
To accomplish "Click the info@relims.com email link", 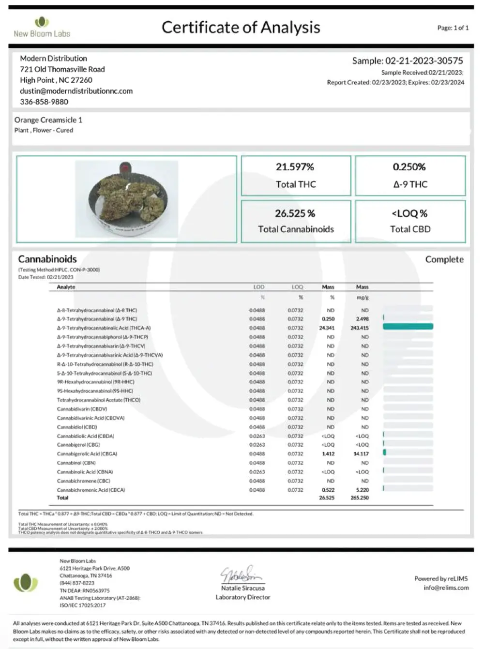I will (x=446, y=588).
